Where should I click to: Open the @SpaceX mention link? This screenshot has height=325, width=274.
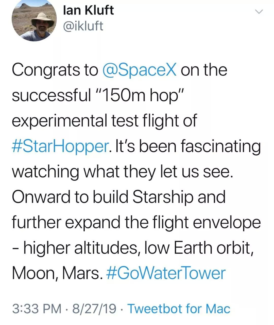click(139, 70)
